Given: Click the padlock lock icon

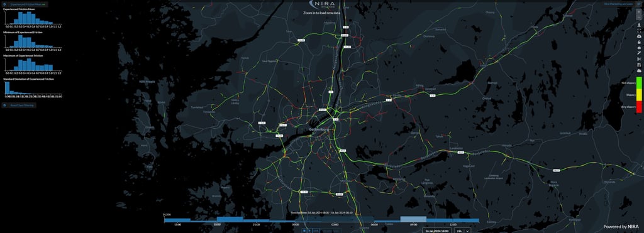Looking at the screenshot, I should (639, 42).
